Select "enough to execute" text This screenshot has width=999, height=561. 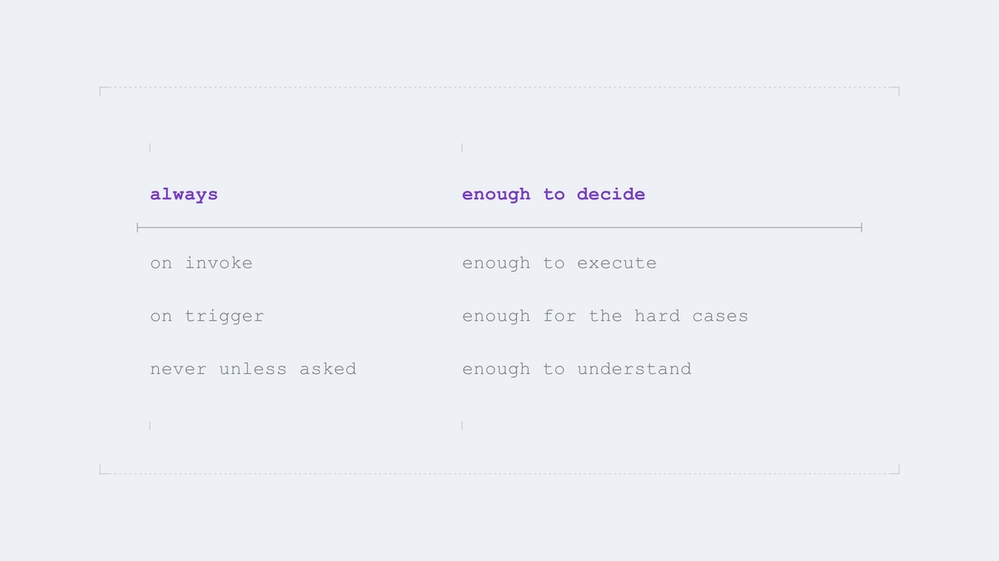[559, 263]
